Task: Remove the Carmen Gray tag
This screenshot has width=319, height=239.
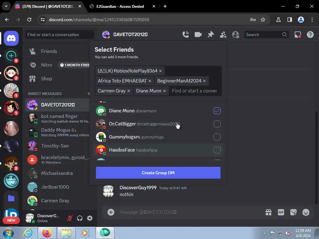Action: click(129, 91)
